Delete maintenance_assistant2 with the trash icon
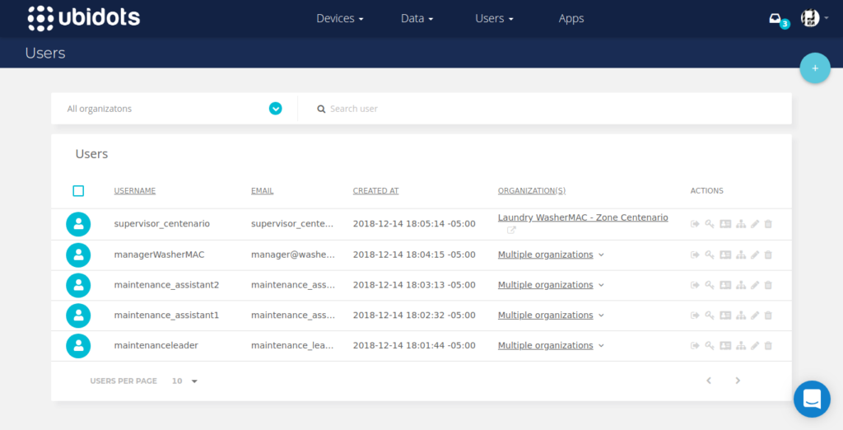This screenshot has height=430, width=843. 768,285
